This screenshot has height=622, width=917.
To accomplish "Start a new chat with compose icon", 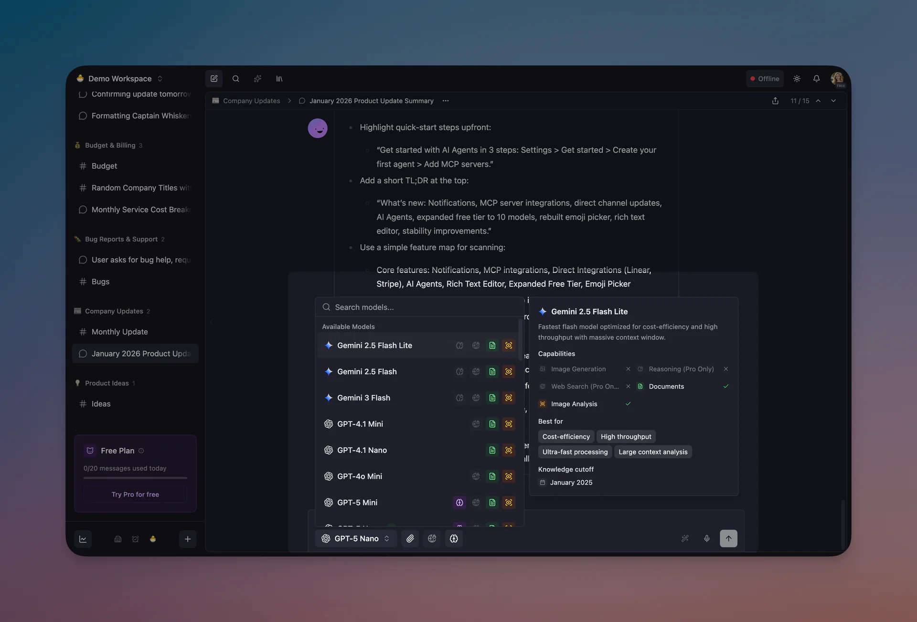I will 214,79.
